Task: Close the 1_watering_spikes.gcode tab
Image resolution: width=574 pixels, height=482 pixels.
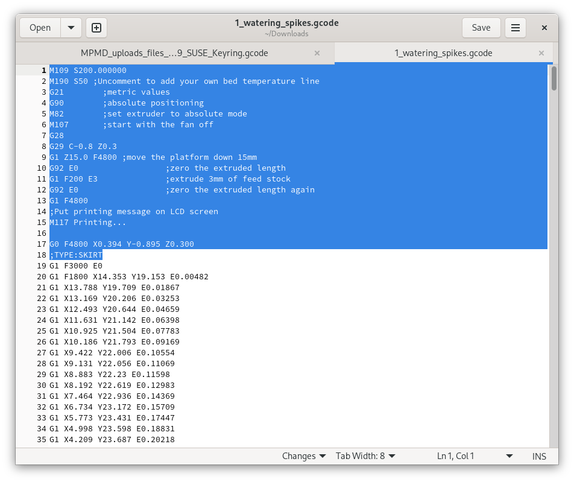Action: coord(542,53)
